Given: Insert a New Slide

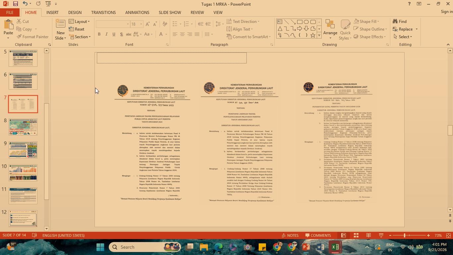Looking at the screenshot, I should 60,30.
